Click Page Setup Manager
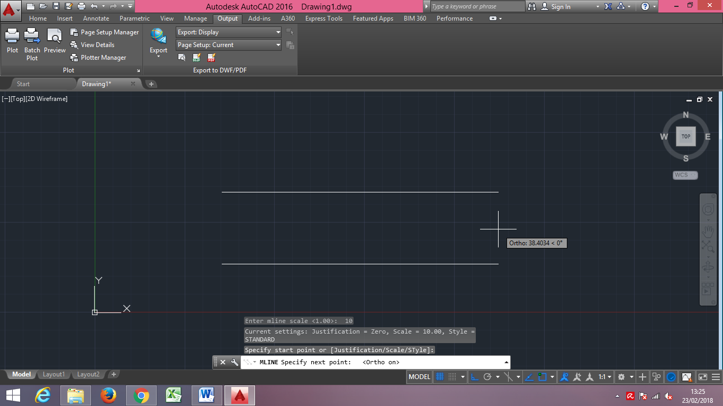 [x=105, y=32]
